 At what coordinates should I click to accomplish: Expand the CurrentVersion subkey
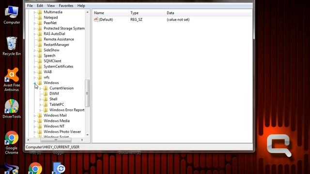[40, 88]
